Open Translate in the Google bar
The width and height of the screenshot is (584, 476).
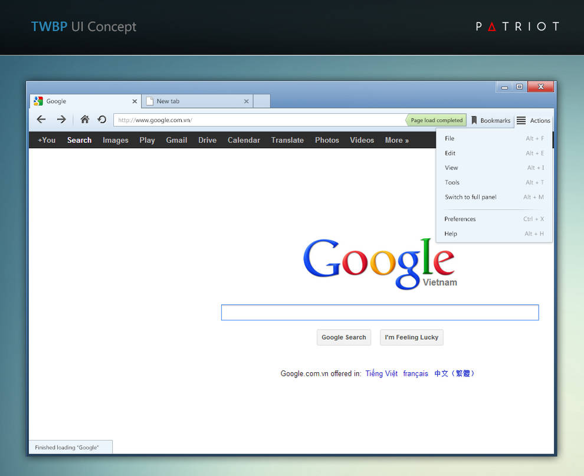tap(287, 140)
